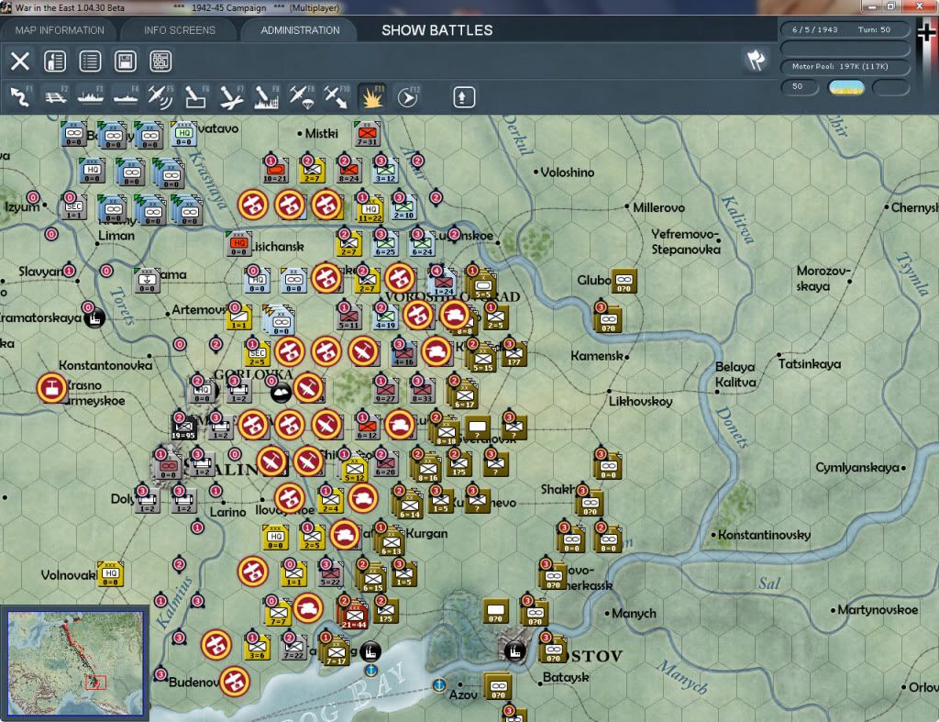Screen dimensions: 939x722
Task: Select the red unit counter marked 7=31
Action: coord(367,134)
